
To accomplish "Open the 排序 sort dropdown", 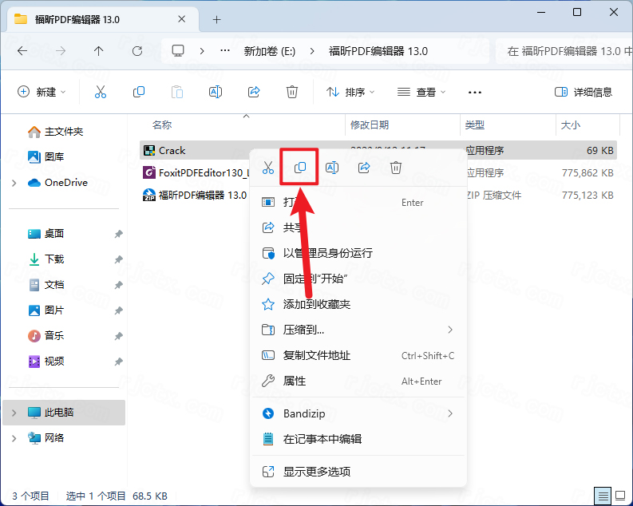I will pos(350,92).
